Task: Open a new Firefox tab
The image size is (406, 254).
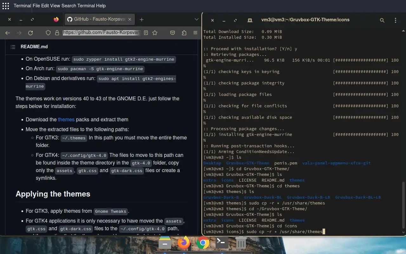Action: point(142,19)
